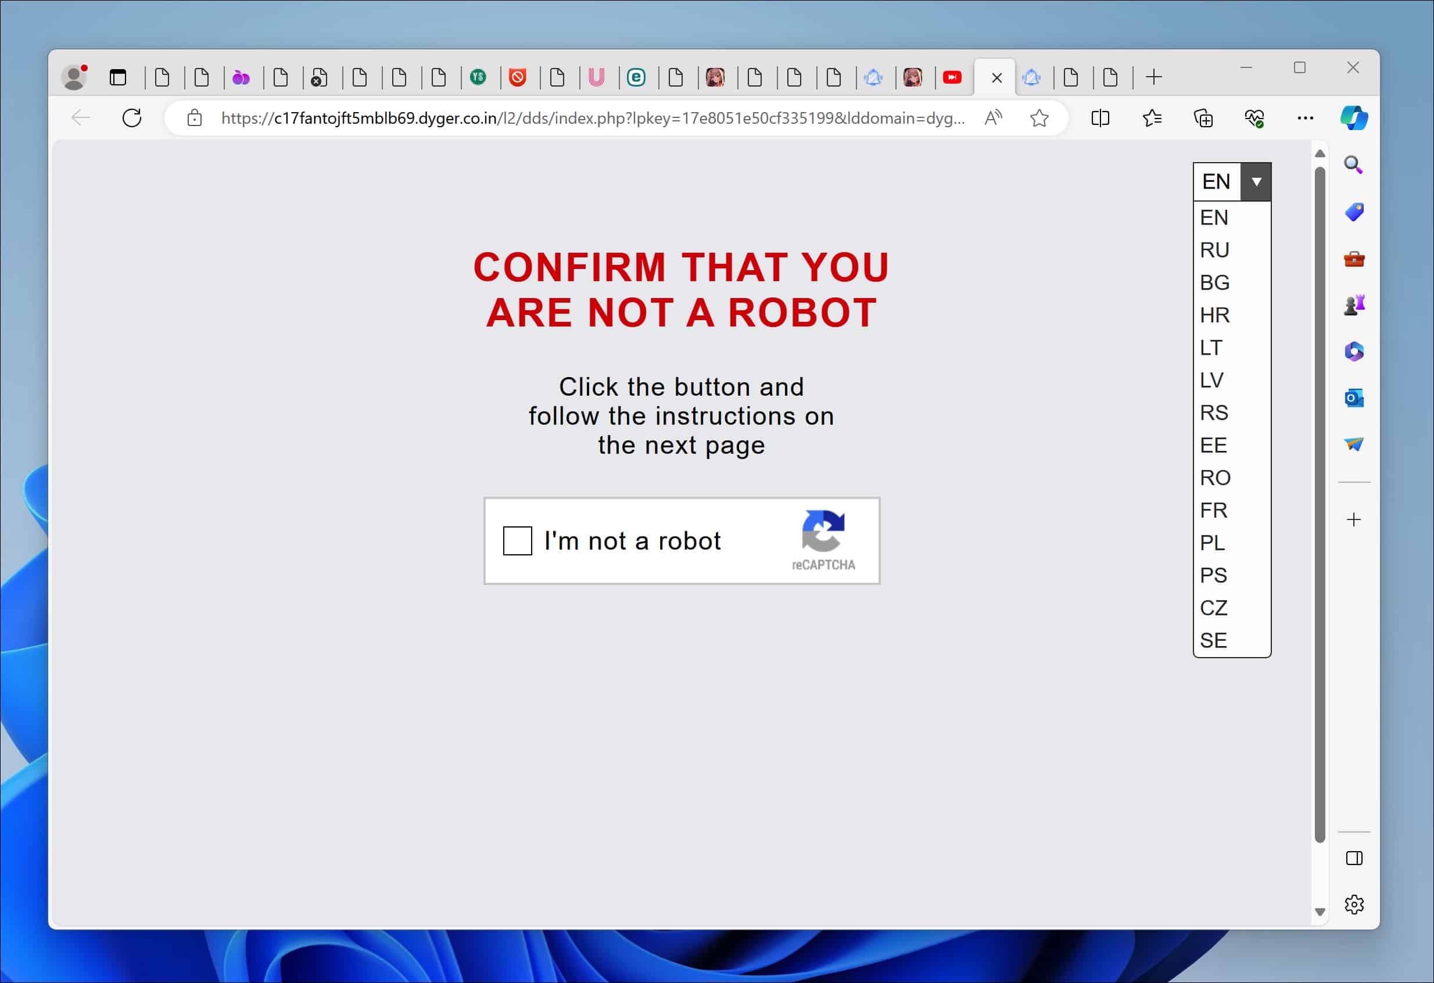The height and width of the screenshot is (983, 1434).
Task: Open sidebar Search magnifier icon
Action: point(1353,165)
